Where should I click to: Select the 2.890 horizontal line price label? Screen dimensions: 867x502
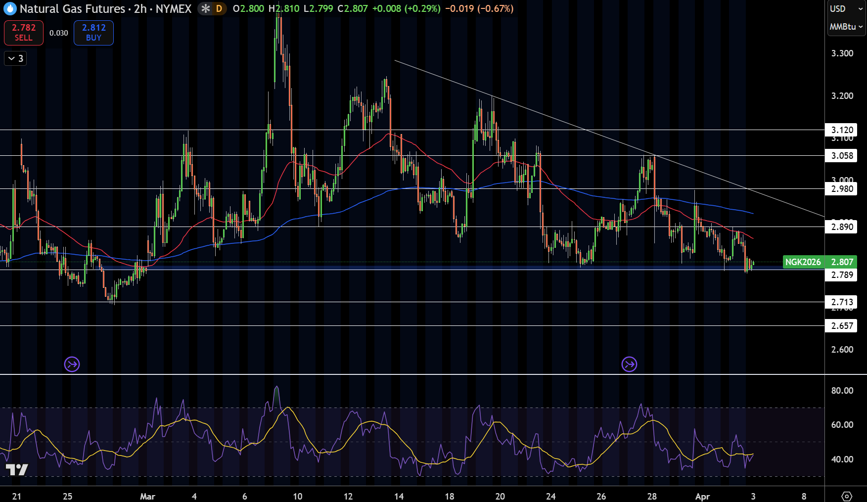[841, 227]
